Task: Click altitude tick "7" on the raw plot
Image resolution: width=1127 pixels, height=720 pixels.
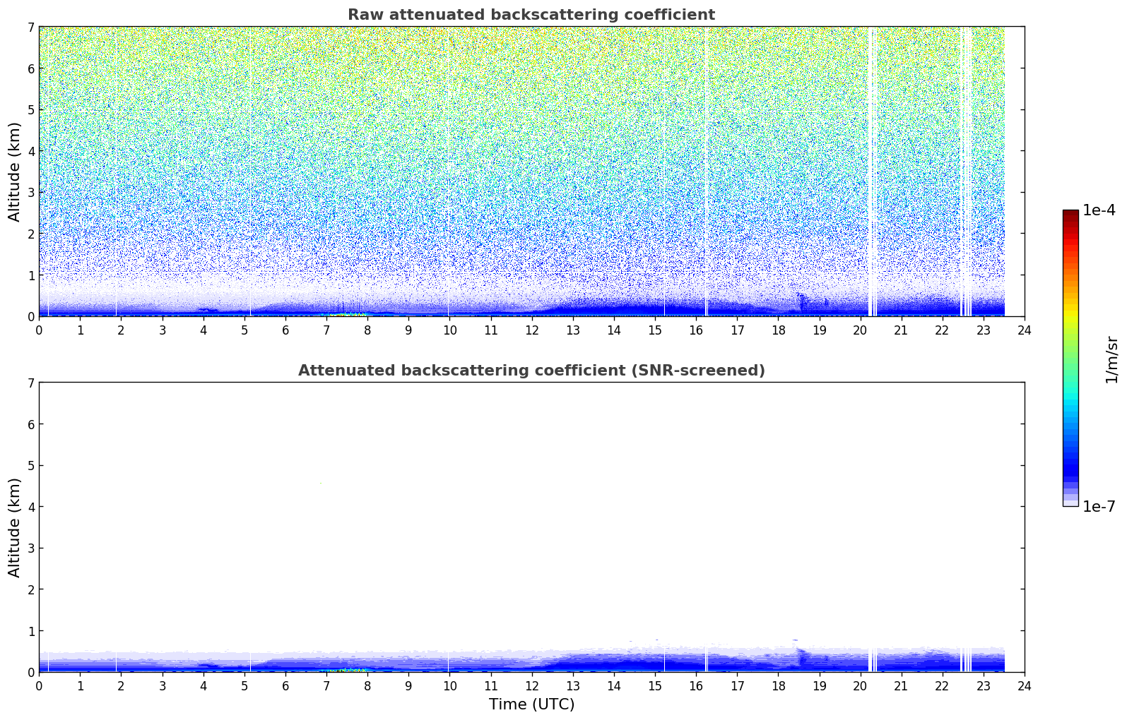Action: click(30, 28)
